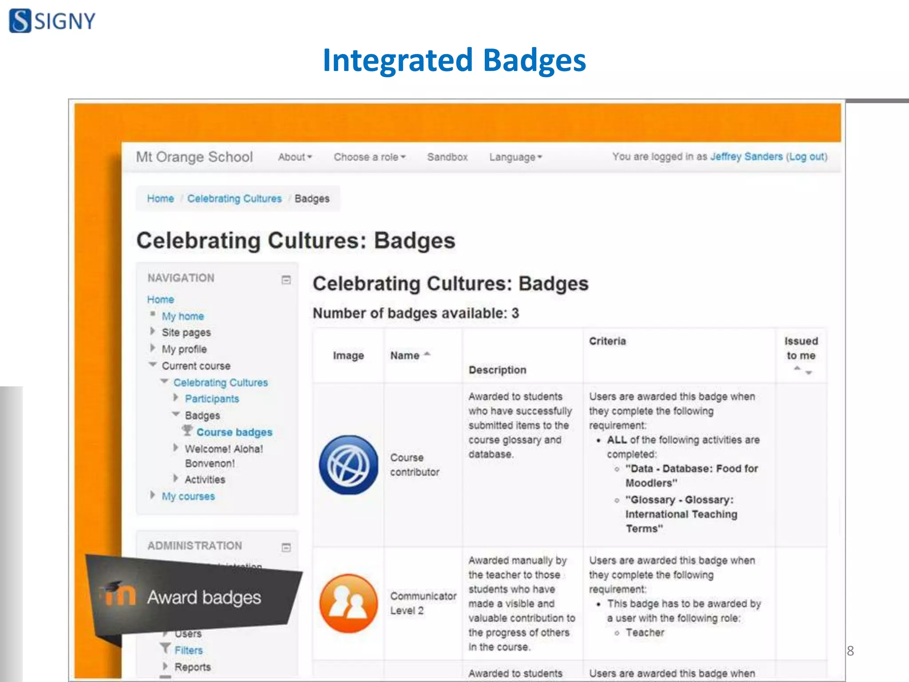Viewport: 909px width, 682px height.
Task: Click Number of badges available: 3 text
Action: click(x=416, y=313)
